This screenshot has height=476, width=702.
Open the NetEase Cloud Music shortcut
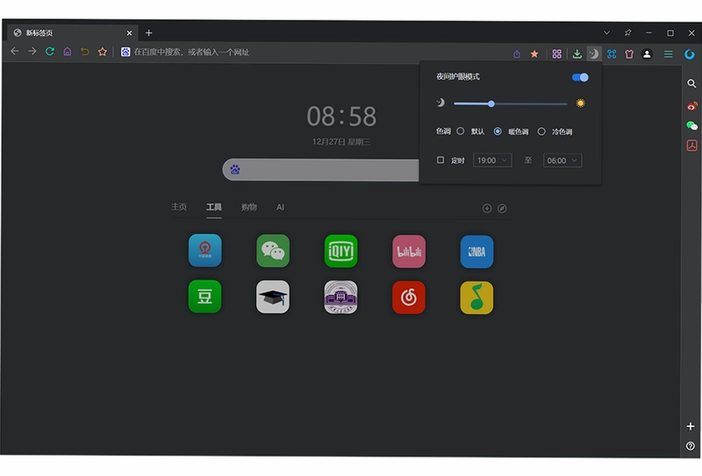tap(409, 297)
